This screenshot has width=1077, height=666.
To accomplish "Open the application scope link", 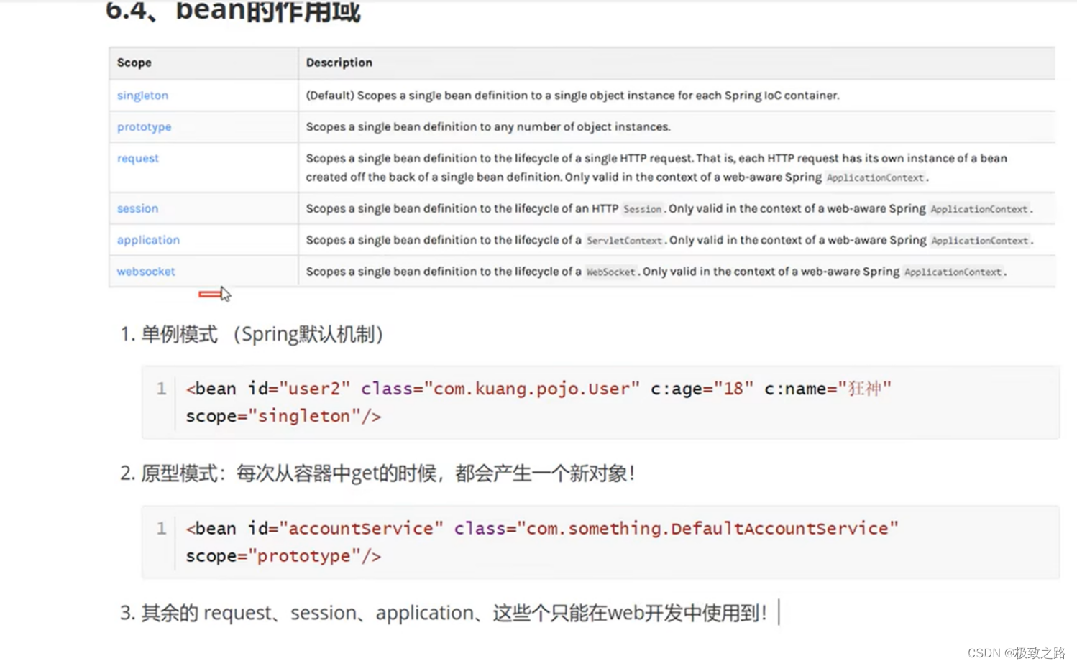I will 148,240.
